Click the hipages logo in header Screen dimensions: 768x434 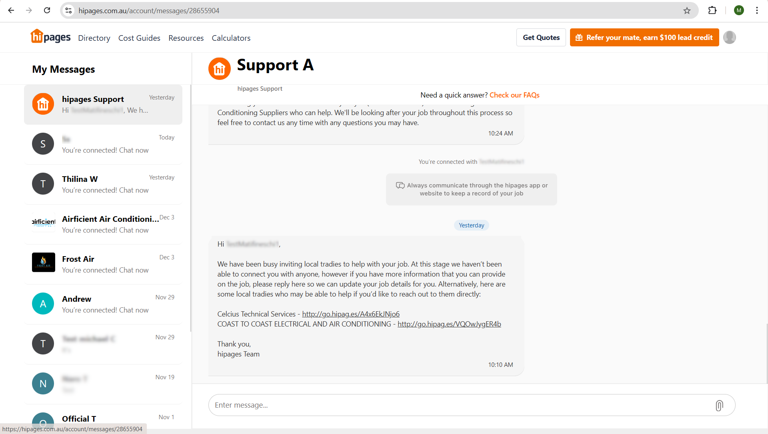coord(50,37)
